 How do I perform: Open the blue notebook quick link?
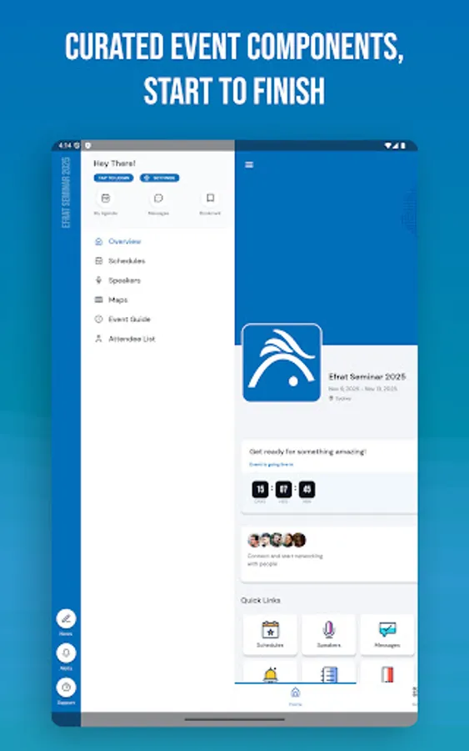coord(329,673)
